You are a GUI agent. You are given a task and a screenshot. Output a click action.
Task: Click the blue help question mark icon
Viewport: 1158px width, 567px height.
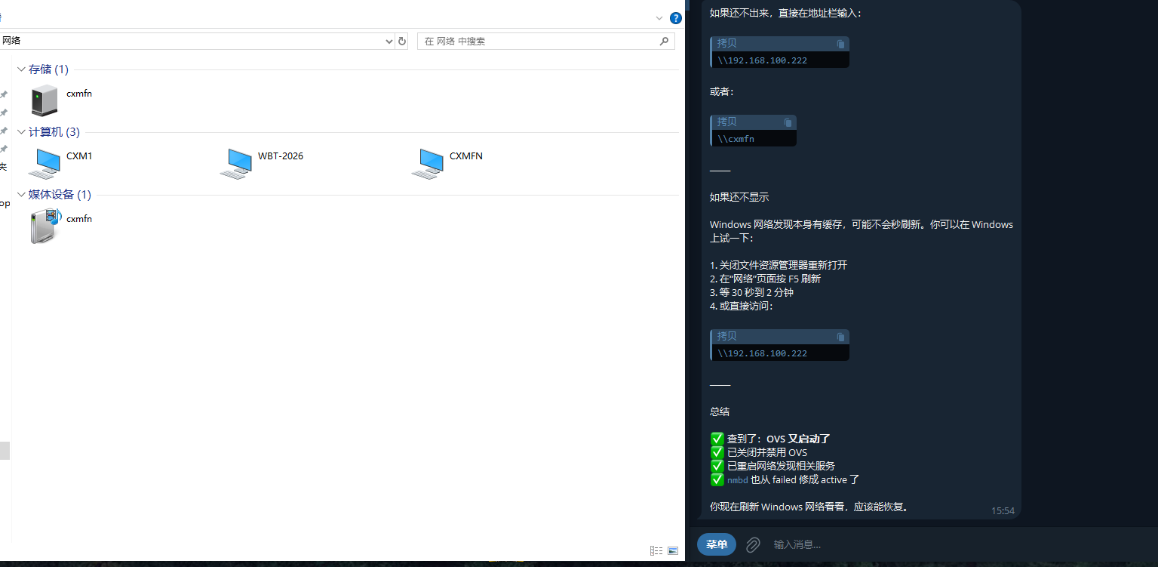tap(676, 18)
